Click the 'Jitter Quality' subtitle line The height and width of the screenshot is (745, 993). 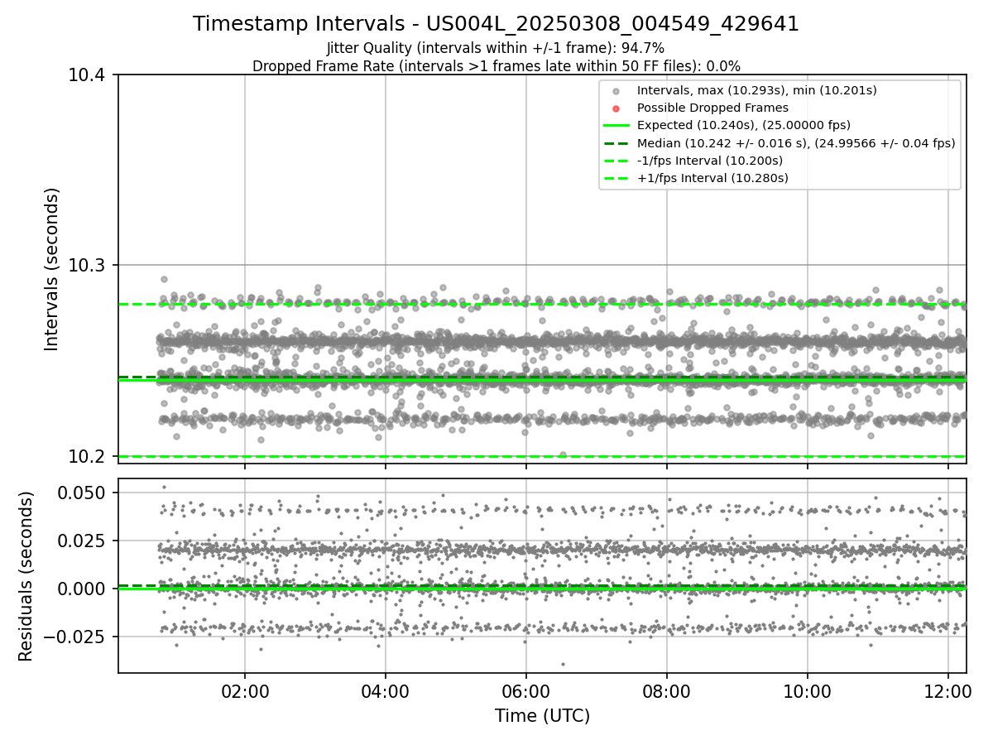tap(496, 49)
